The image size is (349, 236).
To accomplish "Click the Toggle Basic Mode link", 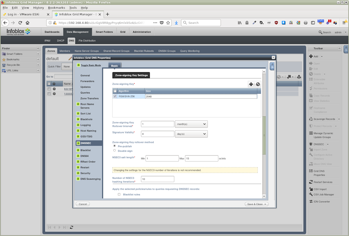I will point(91,65).
